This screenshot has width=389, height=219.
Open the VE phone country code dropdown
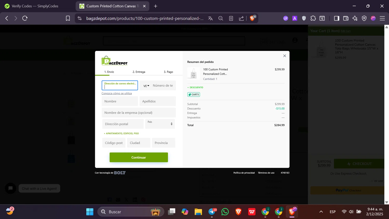point(146,86)
